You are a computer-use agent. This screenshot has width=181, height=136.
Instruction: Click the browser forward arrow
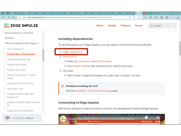[x=9, y=17]
